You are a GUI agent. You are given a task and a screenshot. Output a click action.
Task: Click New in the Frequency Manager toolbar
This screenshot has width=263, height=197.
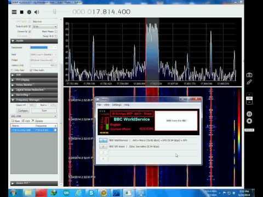coord(16,121)
